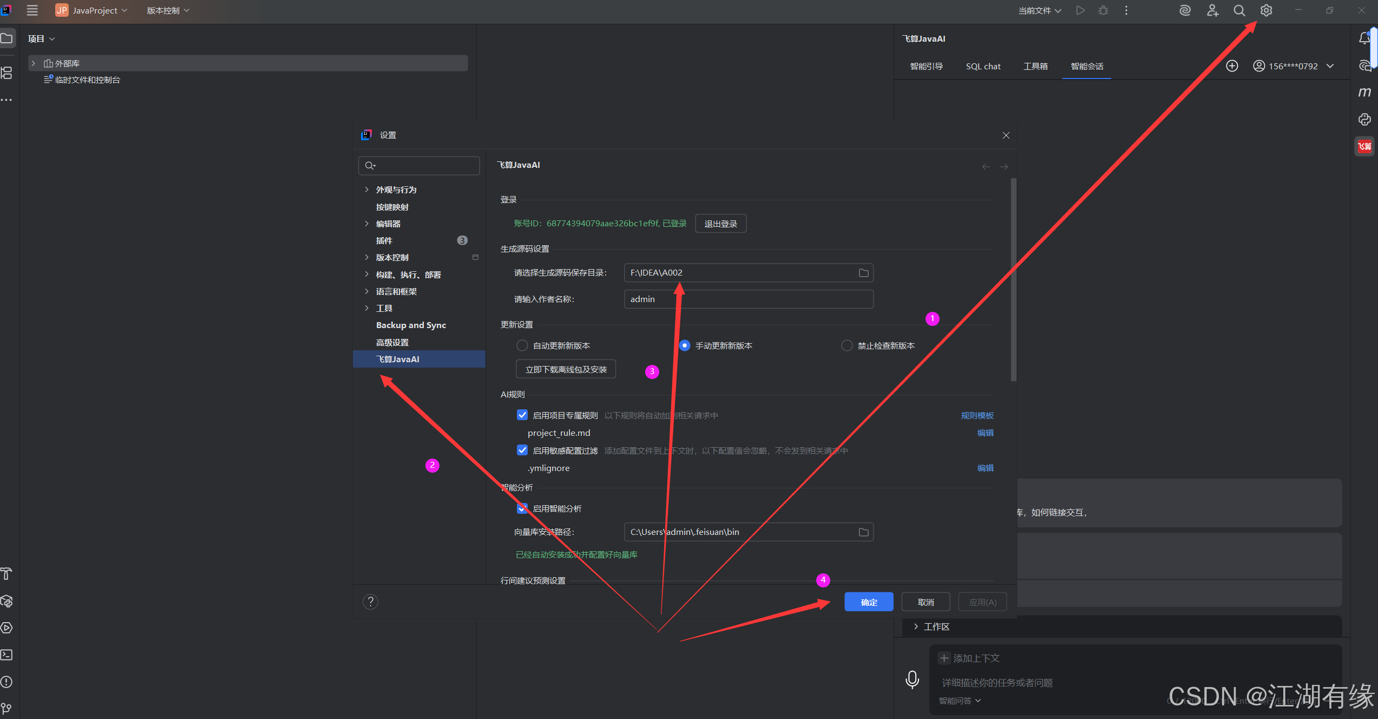This screenshot has width=1378, height=719.
Task: Expand 外部库 in project tree
Action: pyautogui.click(x=33, y=63)
